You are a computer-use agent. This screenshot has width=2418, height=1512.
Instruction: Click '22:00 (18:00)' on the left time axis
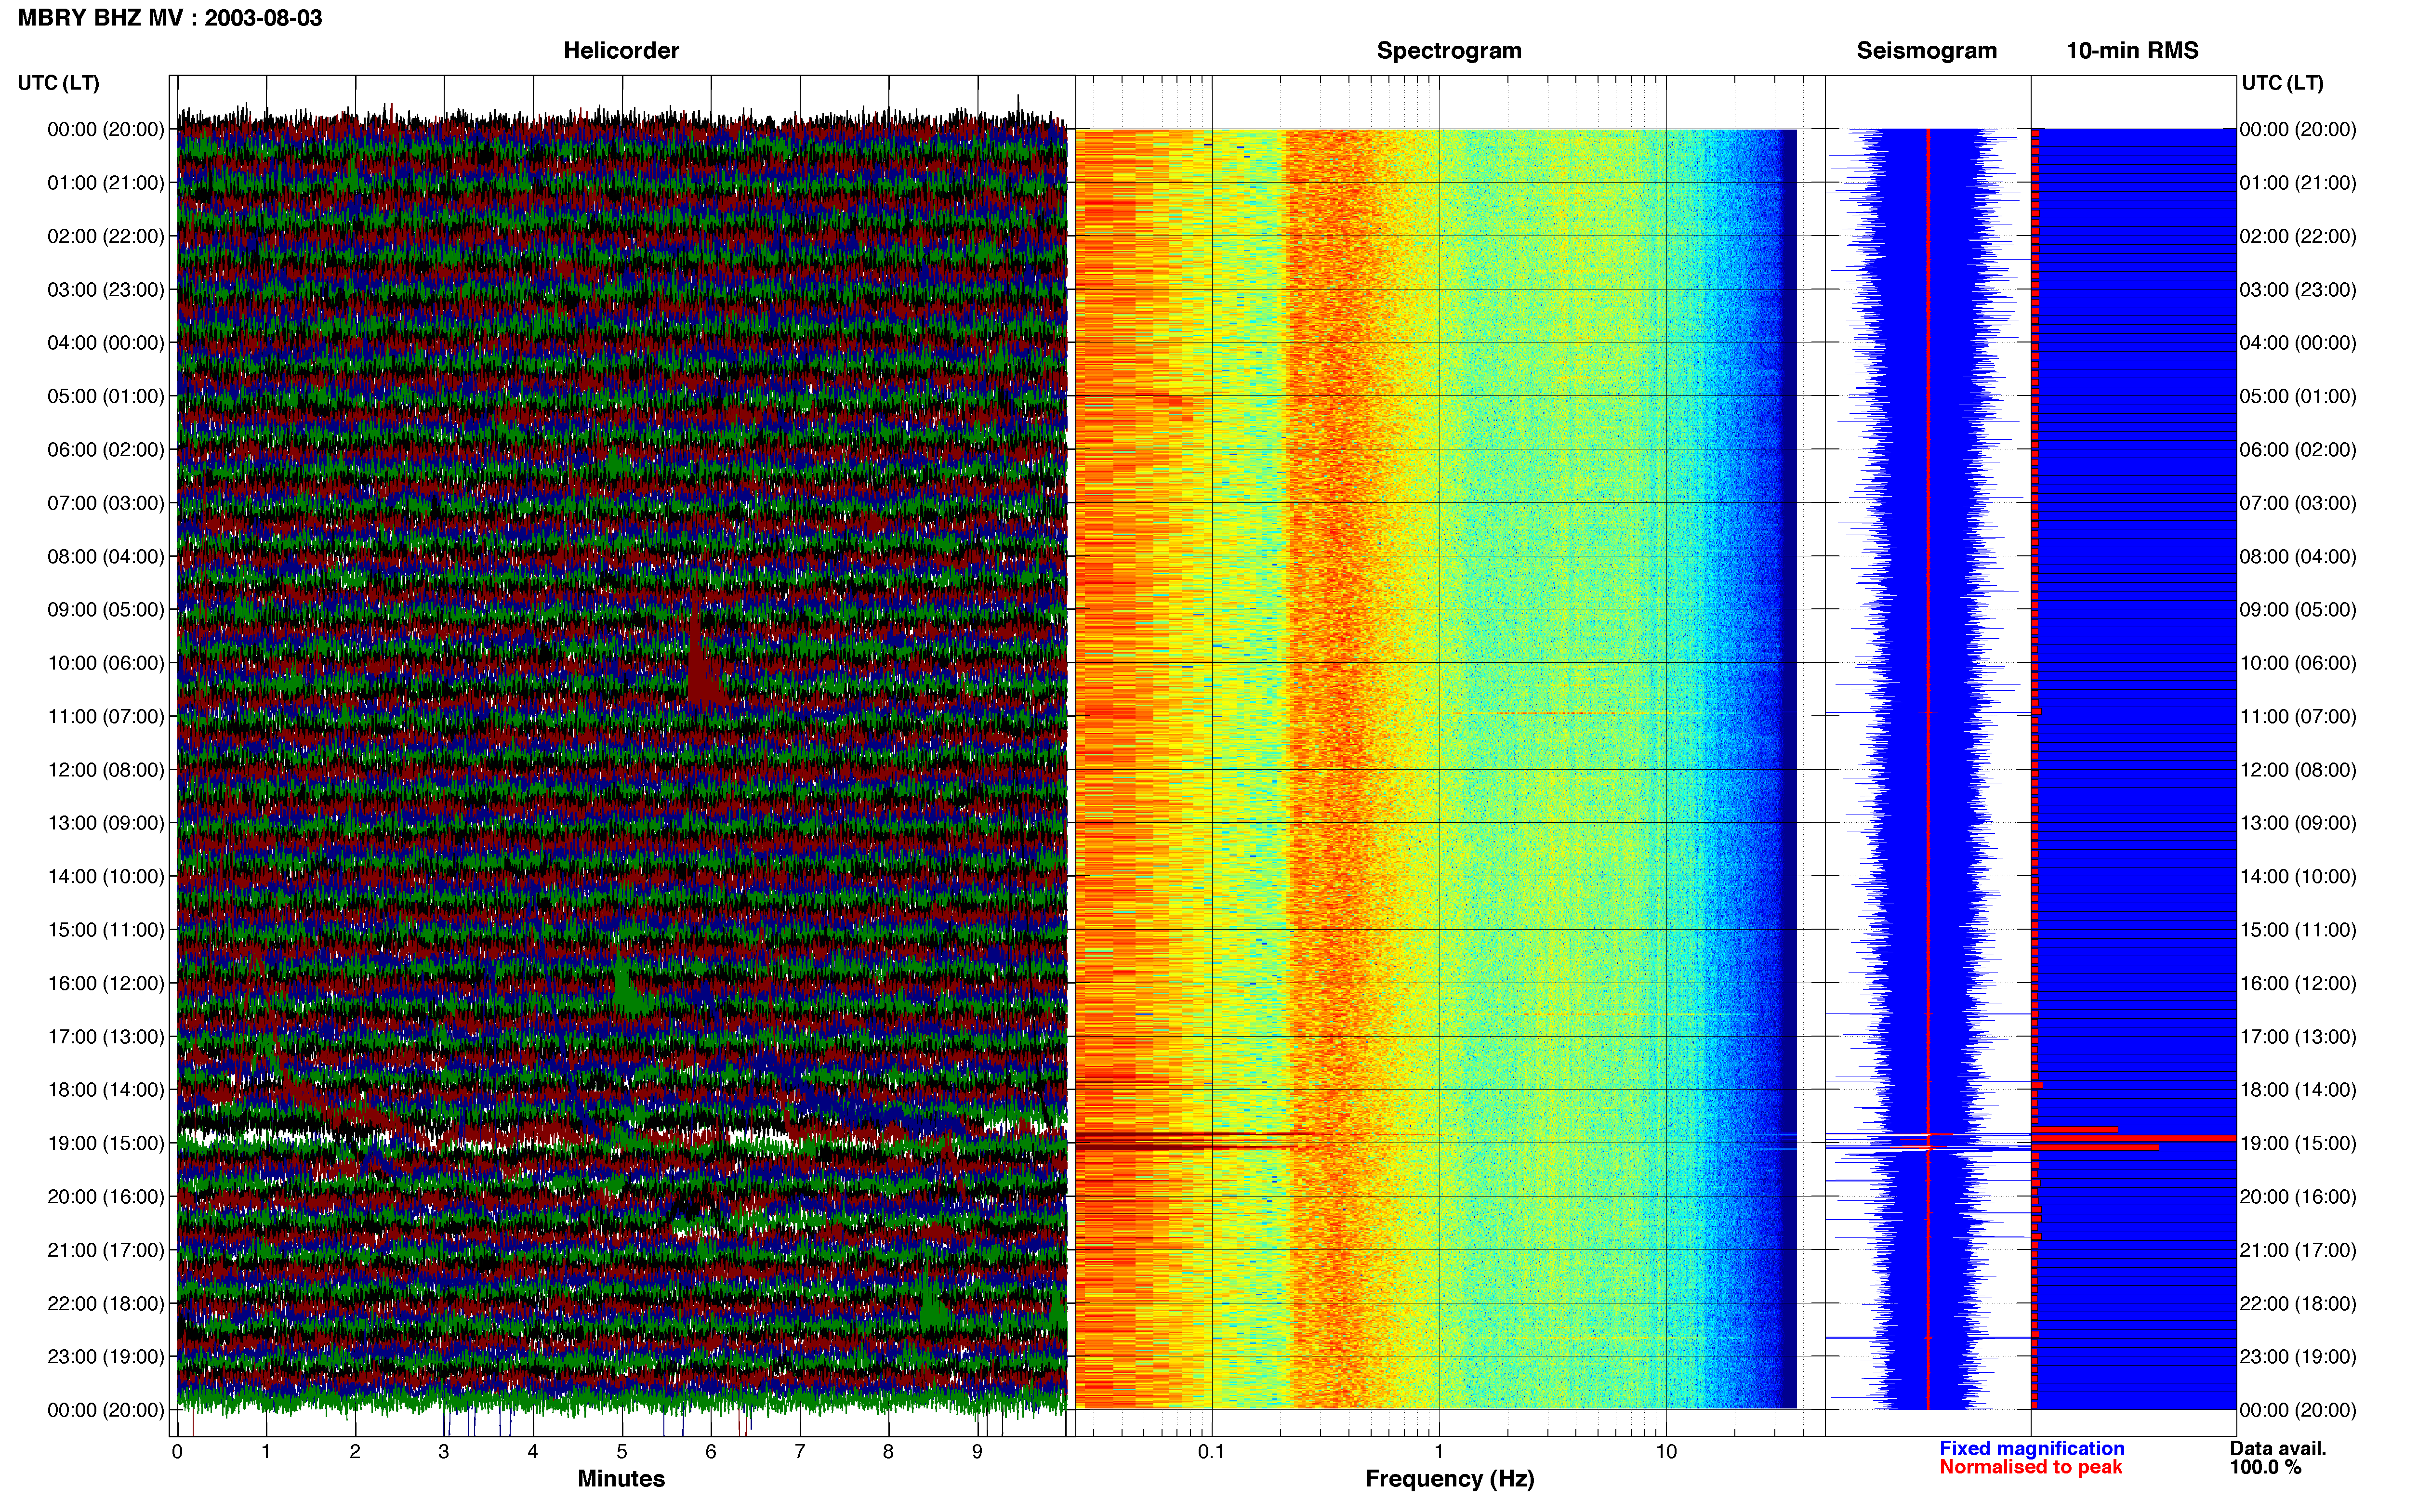[106, 1303]
